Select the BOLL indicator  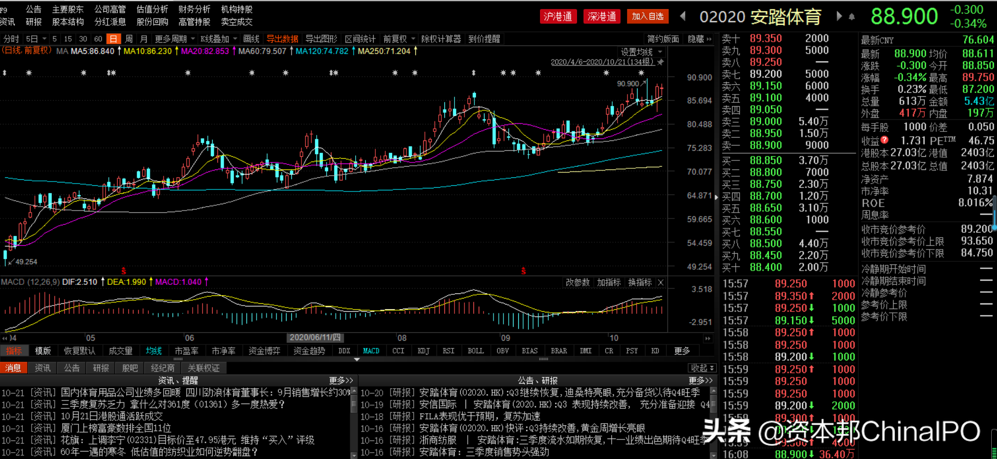[x=476, y=351]
